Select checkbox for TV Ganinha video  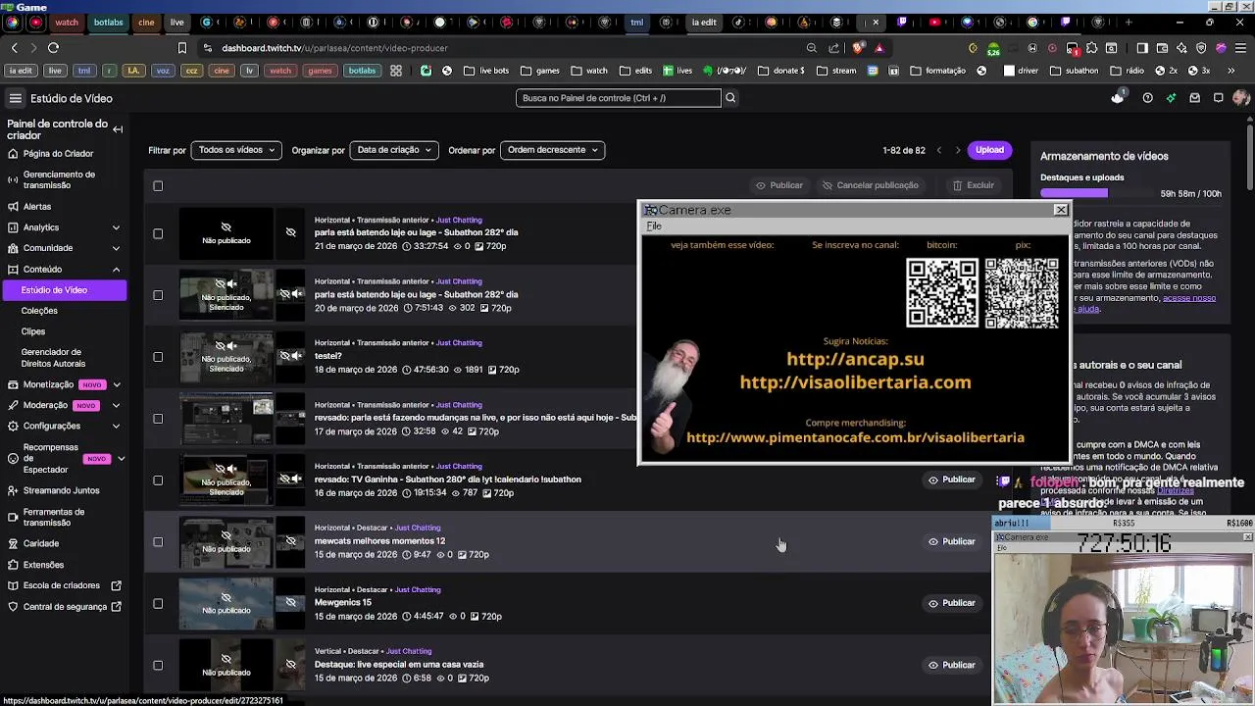[158, 480]
